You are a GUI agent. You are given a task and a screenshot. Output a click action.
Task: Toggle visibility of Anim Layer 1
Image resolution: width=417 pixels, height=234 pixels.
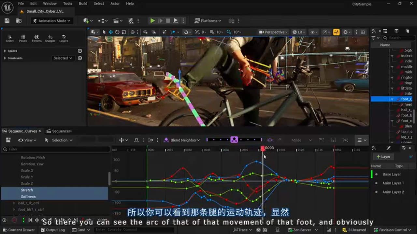click(x=377, y=183)
